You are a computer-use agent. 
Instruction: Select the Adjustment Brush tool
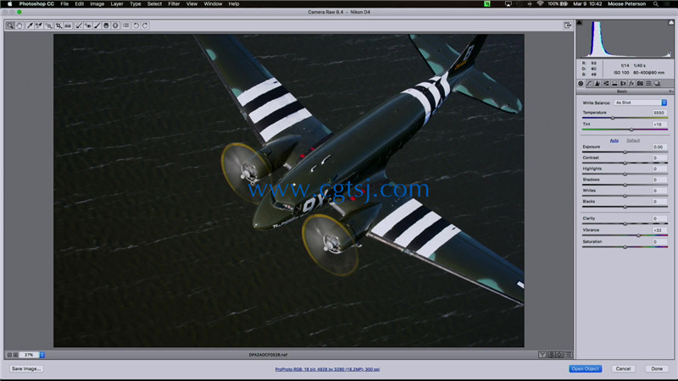coord(97,25)
